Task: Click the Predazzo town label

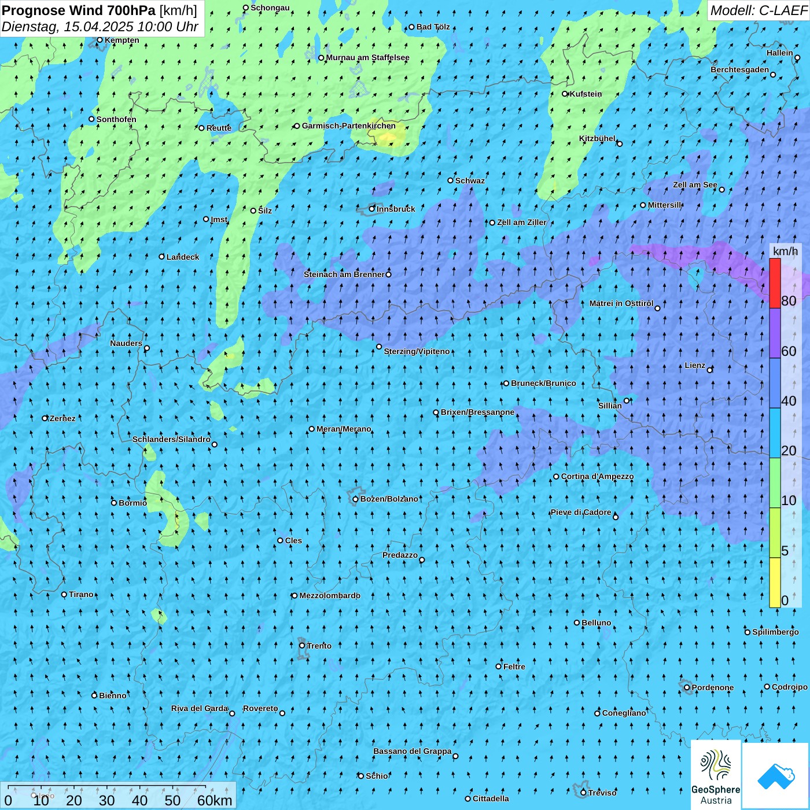Action: point(400,555)
